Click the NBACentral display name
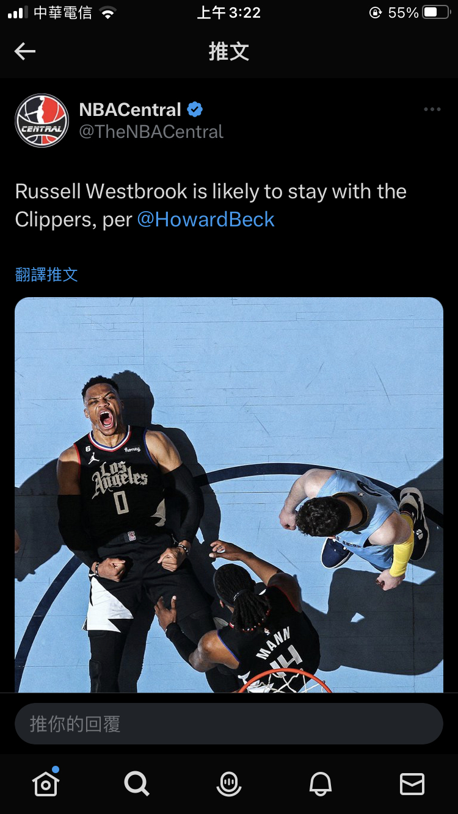The height and width of the screenshot is (814, 458). pyautogui.click(x=130, y=110)
